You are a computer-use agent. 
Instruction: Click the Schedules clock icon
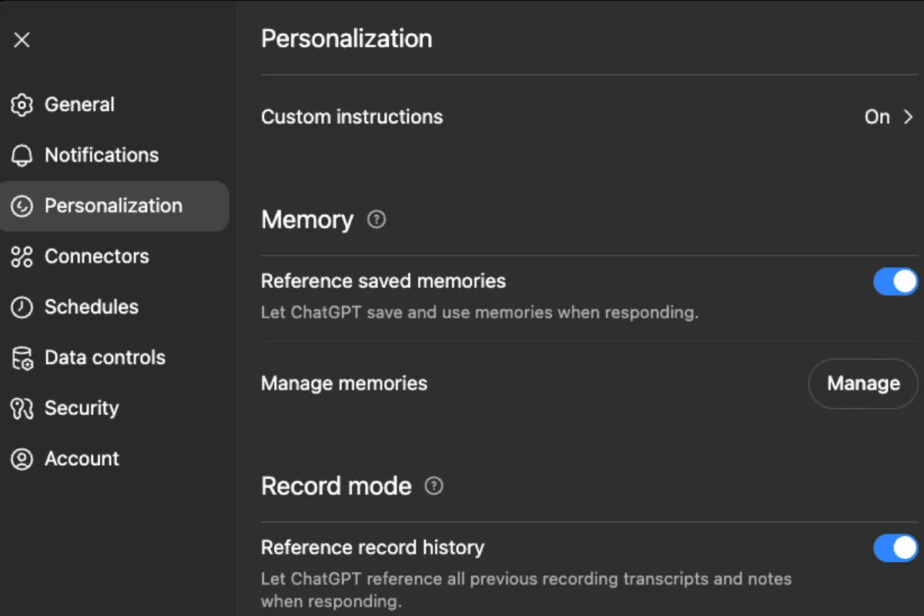point(22,307)
